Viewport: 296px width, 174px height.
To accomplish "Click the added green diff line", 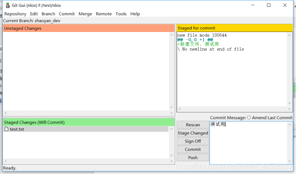I will tap(198, 44).
